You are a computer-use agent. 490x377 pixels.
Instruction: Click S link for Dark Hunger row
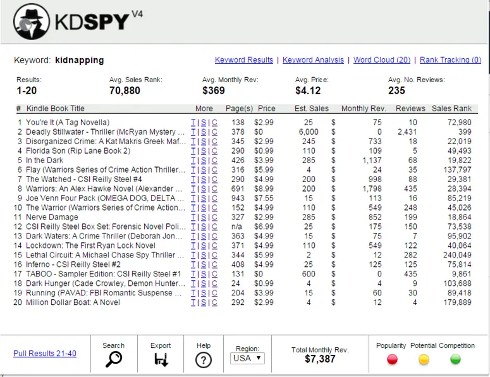[x=204, y=283]
